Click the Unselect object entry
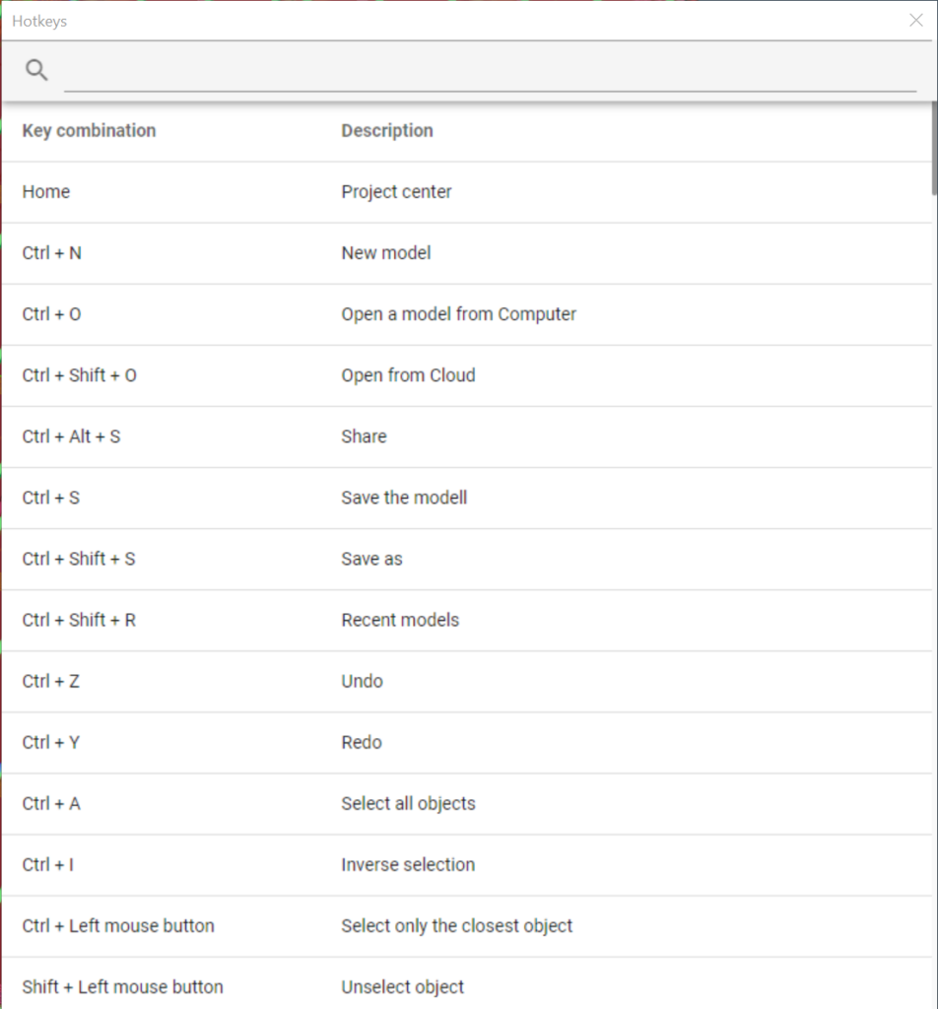Screen dimensions: 938x1009 tap(402, 987)
